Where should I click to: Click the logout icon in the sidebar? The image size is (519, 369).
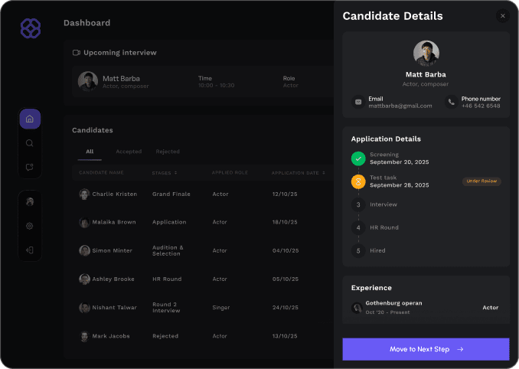(29, 250)
